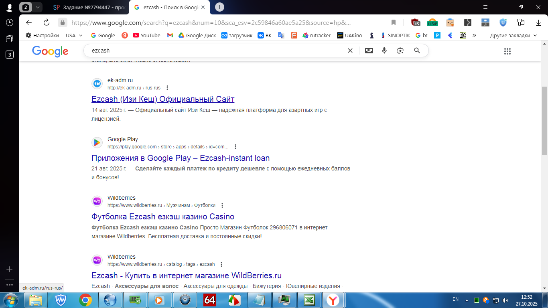Open Ezcash (Изи Кеш) Официальный Сайт link
The image size is (548, 308).
tap(163, 99)
